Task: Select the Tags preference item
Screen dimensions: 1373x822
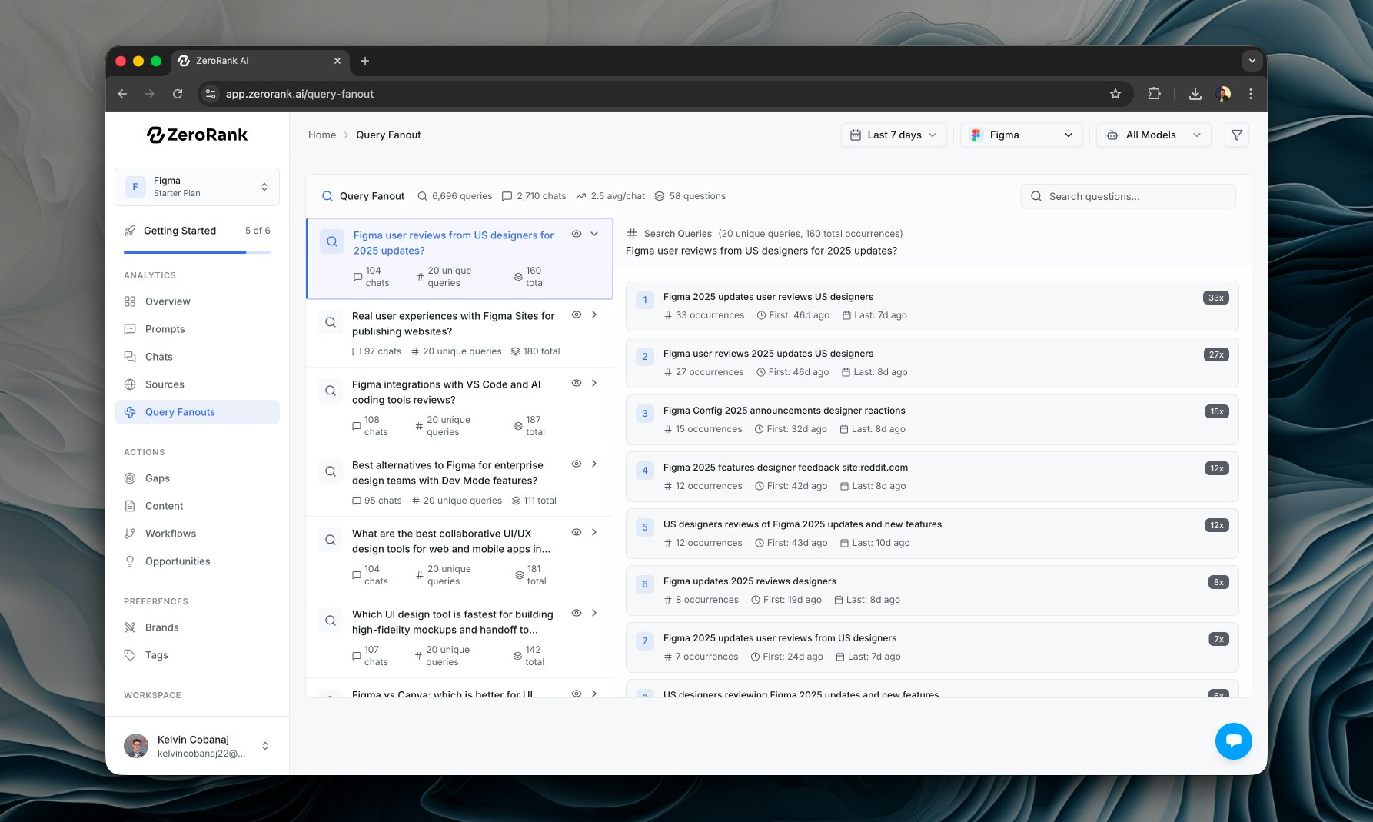Action: [x=156, y=655]
